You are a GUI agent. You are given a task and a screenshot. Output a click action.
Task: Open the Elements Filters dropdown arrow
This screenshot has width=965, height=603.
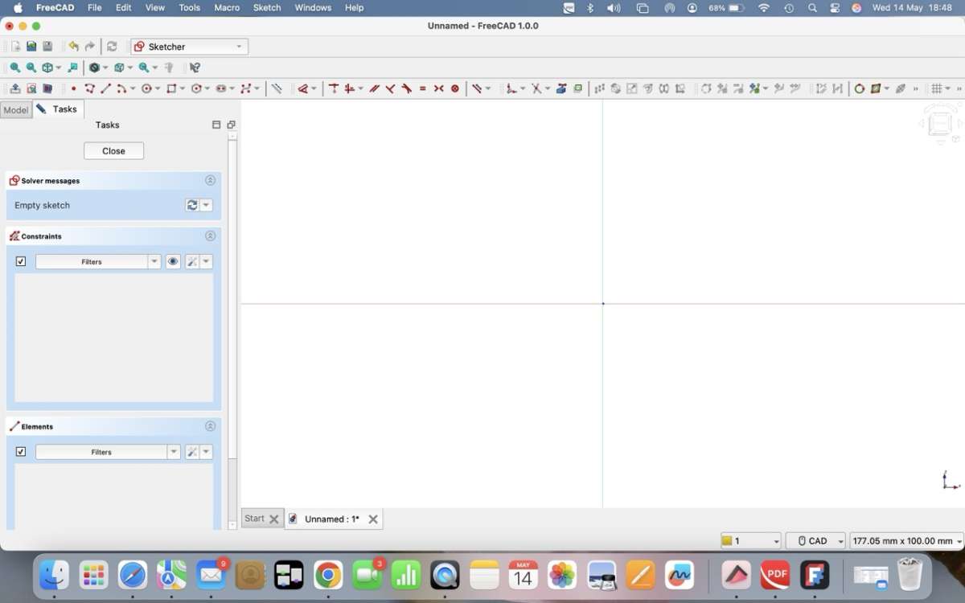174,452
